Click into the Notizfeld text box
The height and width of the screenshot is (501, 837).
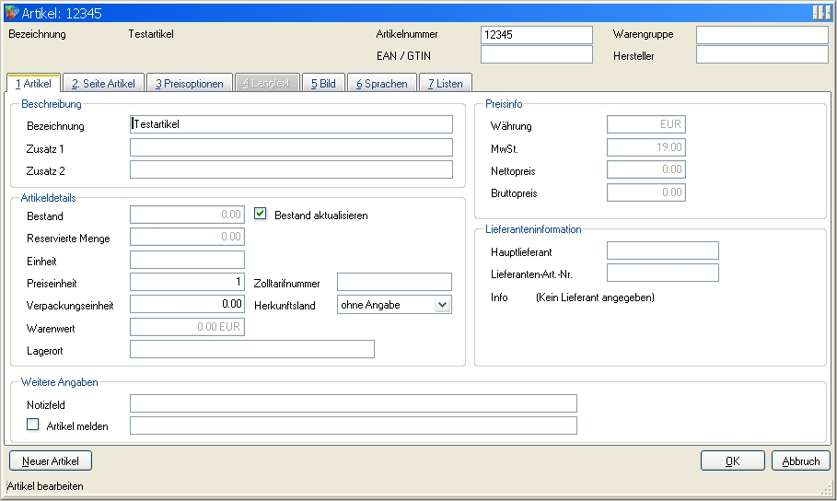pos(353,403)
